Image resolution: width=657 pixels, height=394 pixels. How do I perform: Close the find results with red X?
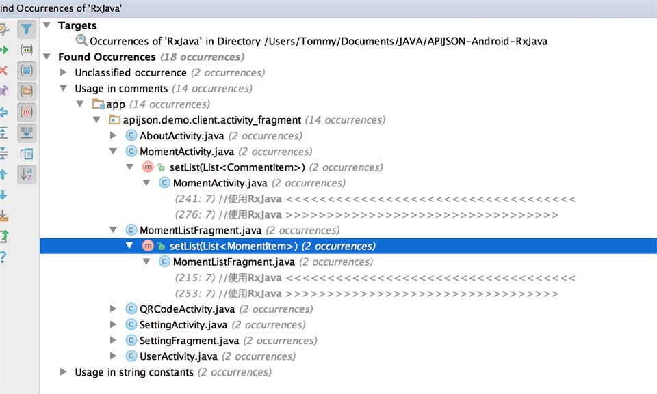coord(3,70)
